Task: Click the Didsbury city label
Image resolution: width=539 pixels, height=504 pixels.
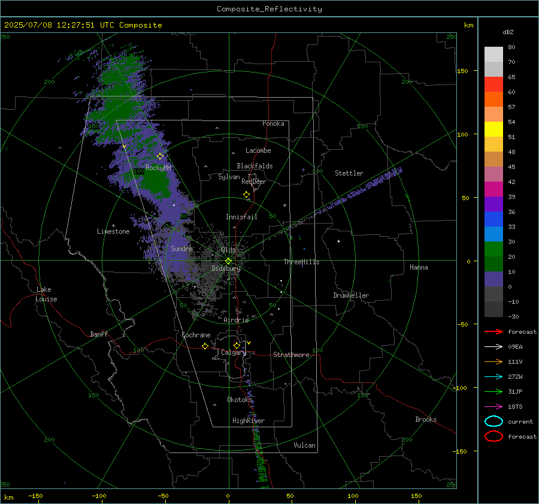Action: click(x=226, y=268)
